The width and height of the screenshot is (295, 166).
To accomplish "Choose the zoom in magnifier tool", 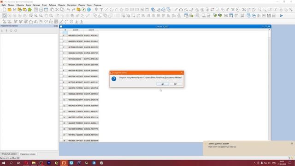I will 36,16.
